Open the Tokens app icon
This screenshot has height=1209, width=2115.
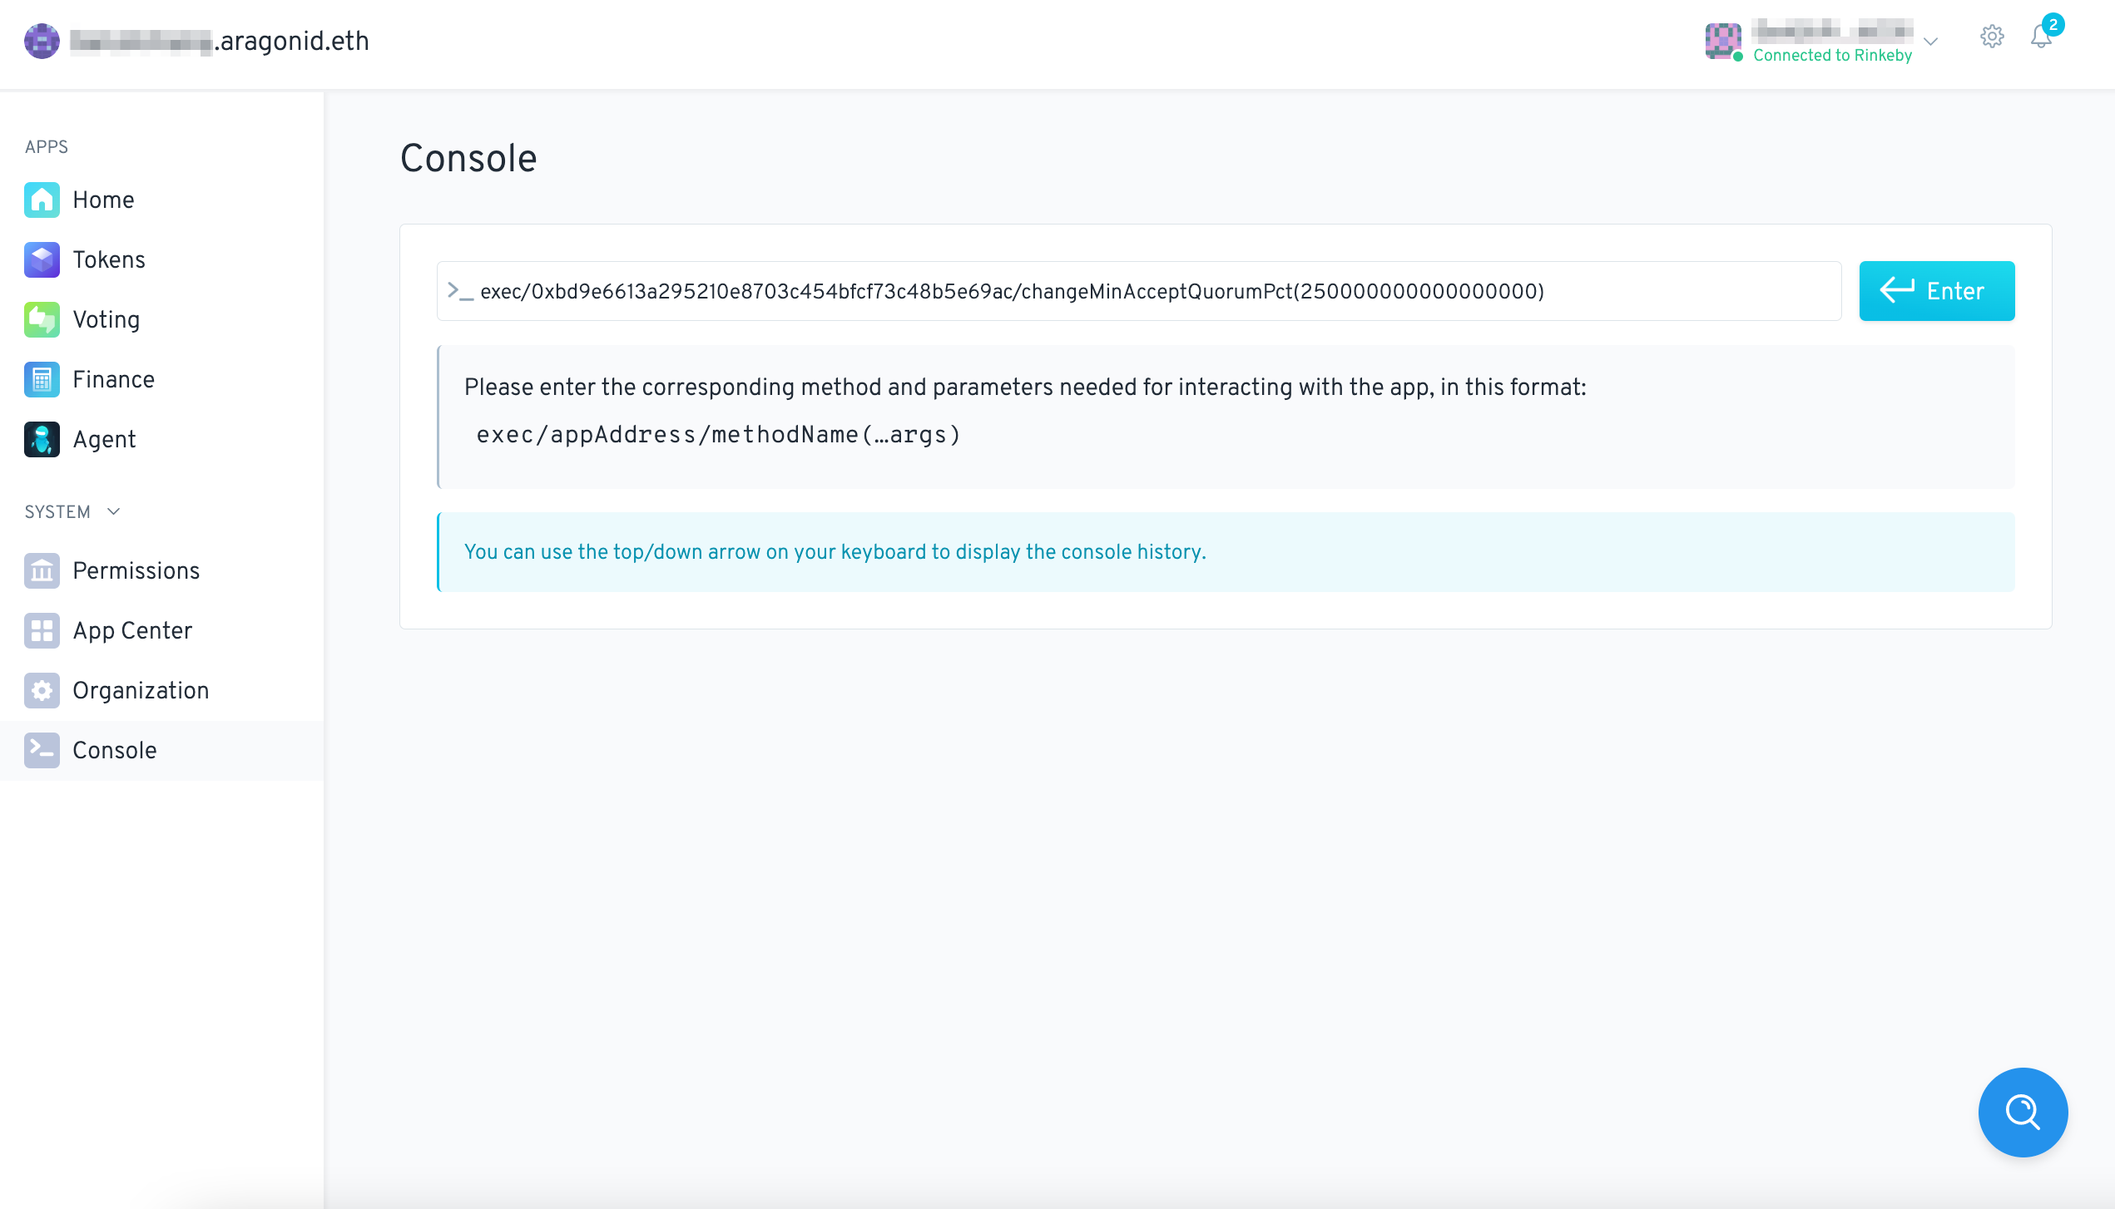tap(42, 259)
